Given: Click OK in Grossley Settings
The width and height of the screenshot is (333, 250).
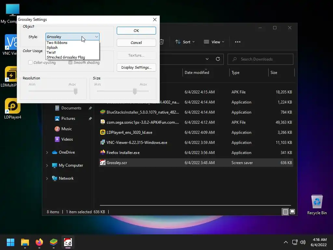Looking at the screenshot, I should (x=136, y=31).
